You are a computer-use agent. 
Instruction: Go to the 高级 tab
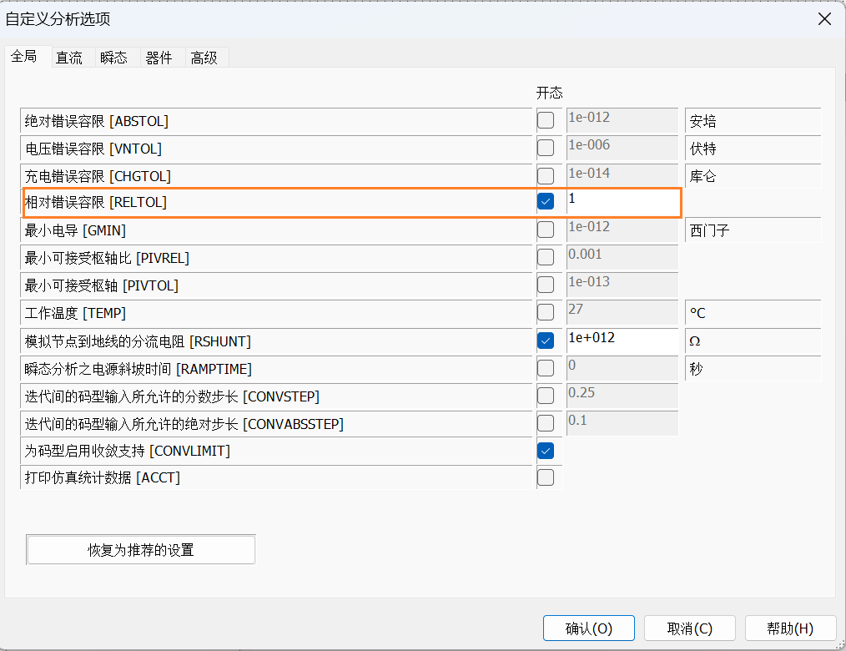click(204, 58)
